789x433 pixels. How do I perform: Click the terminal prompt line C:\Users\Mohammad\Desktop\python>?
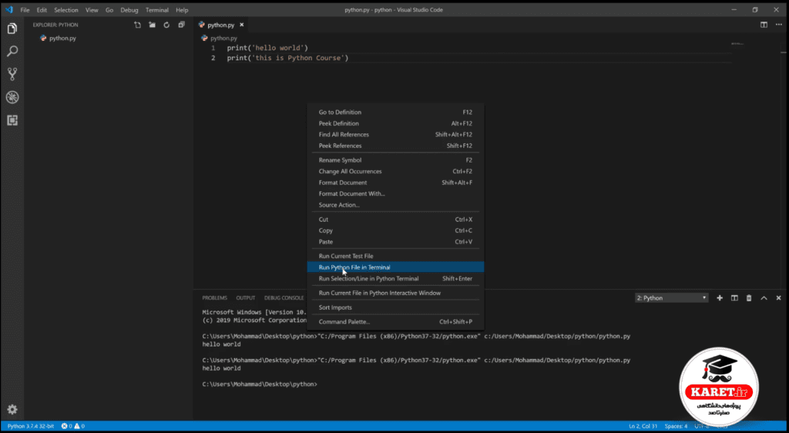(260, 384)
